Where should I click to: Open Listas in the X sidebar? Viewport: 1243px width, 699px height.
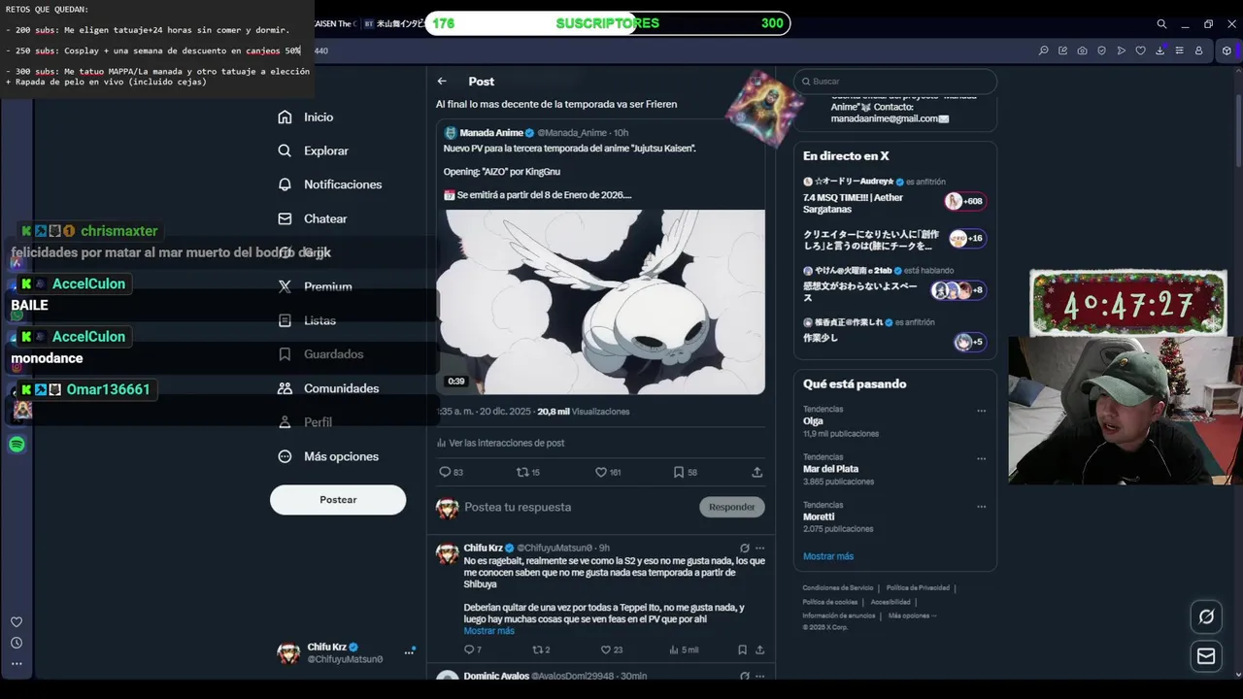tap(307, 320)
